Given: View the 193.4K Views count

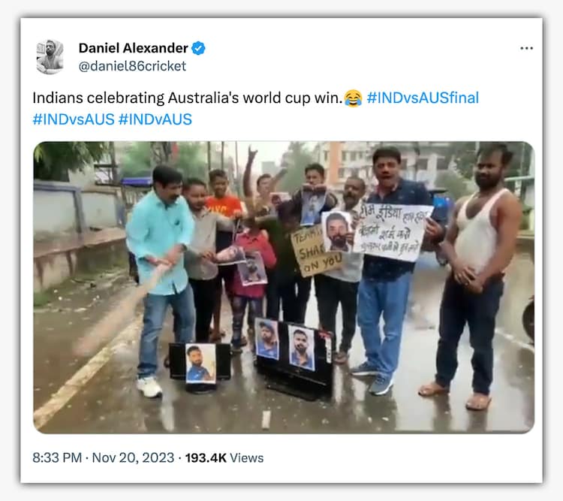Looking at the screenshot, I should click(x=224, y=458).
